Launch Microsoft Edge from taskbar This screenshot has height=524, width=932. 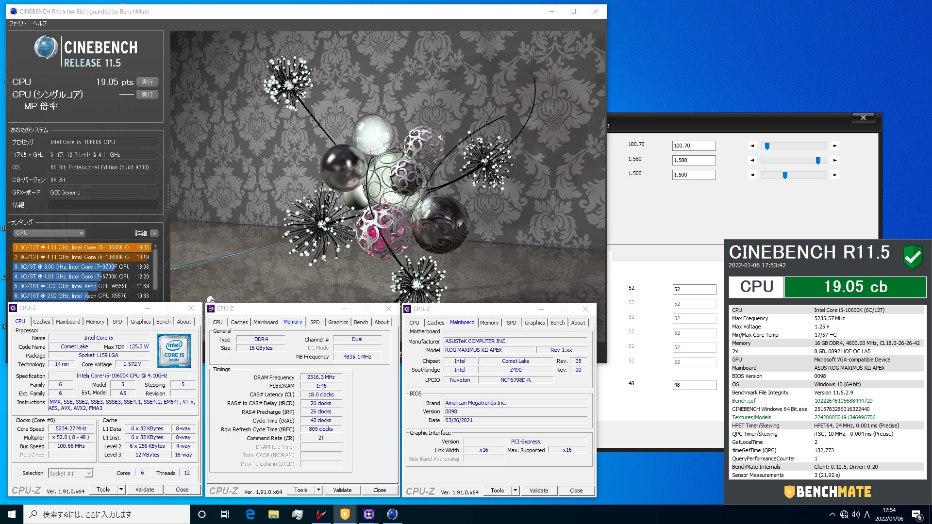(250, 514)
